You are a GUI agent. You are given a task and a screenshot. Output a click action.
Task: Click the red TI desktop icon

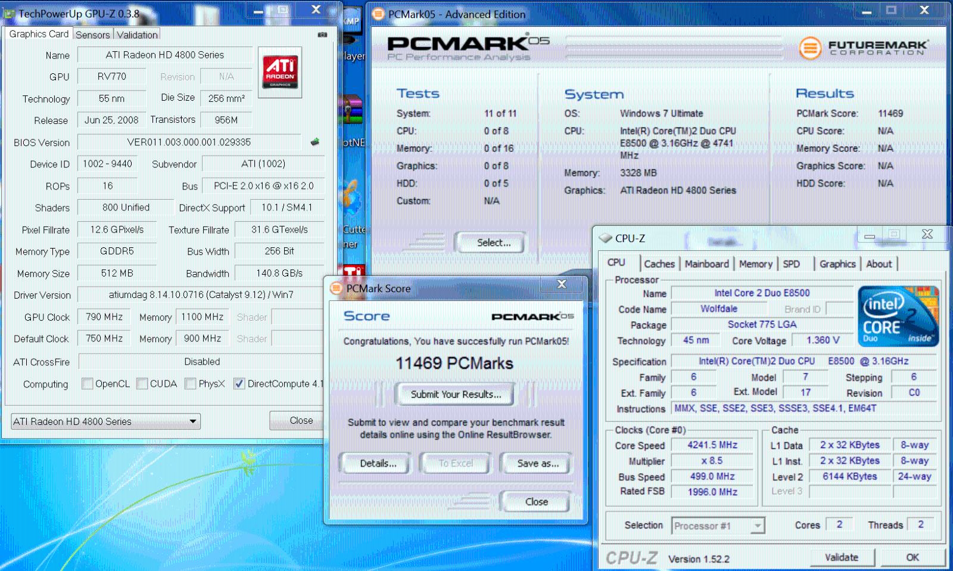(x=354, y=271)
